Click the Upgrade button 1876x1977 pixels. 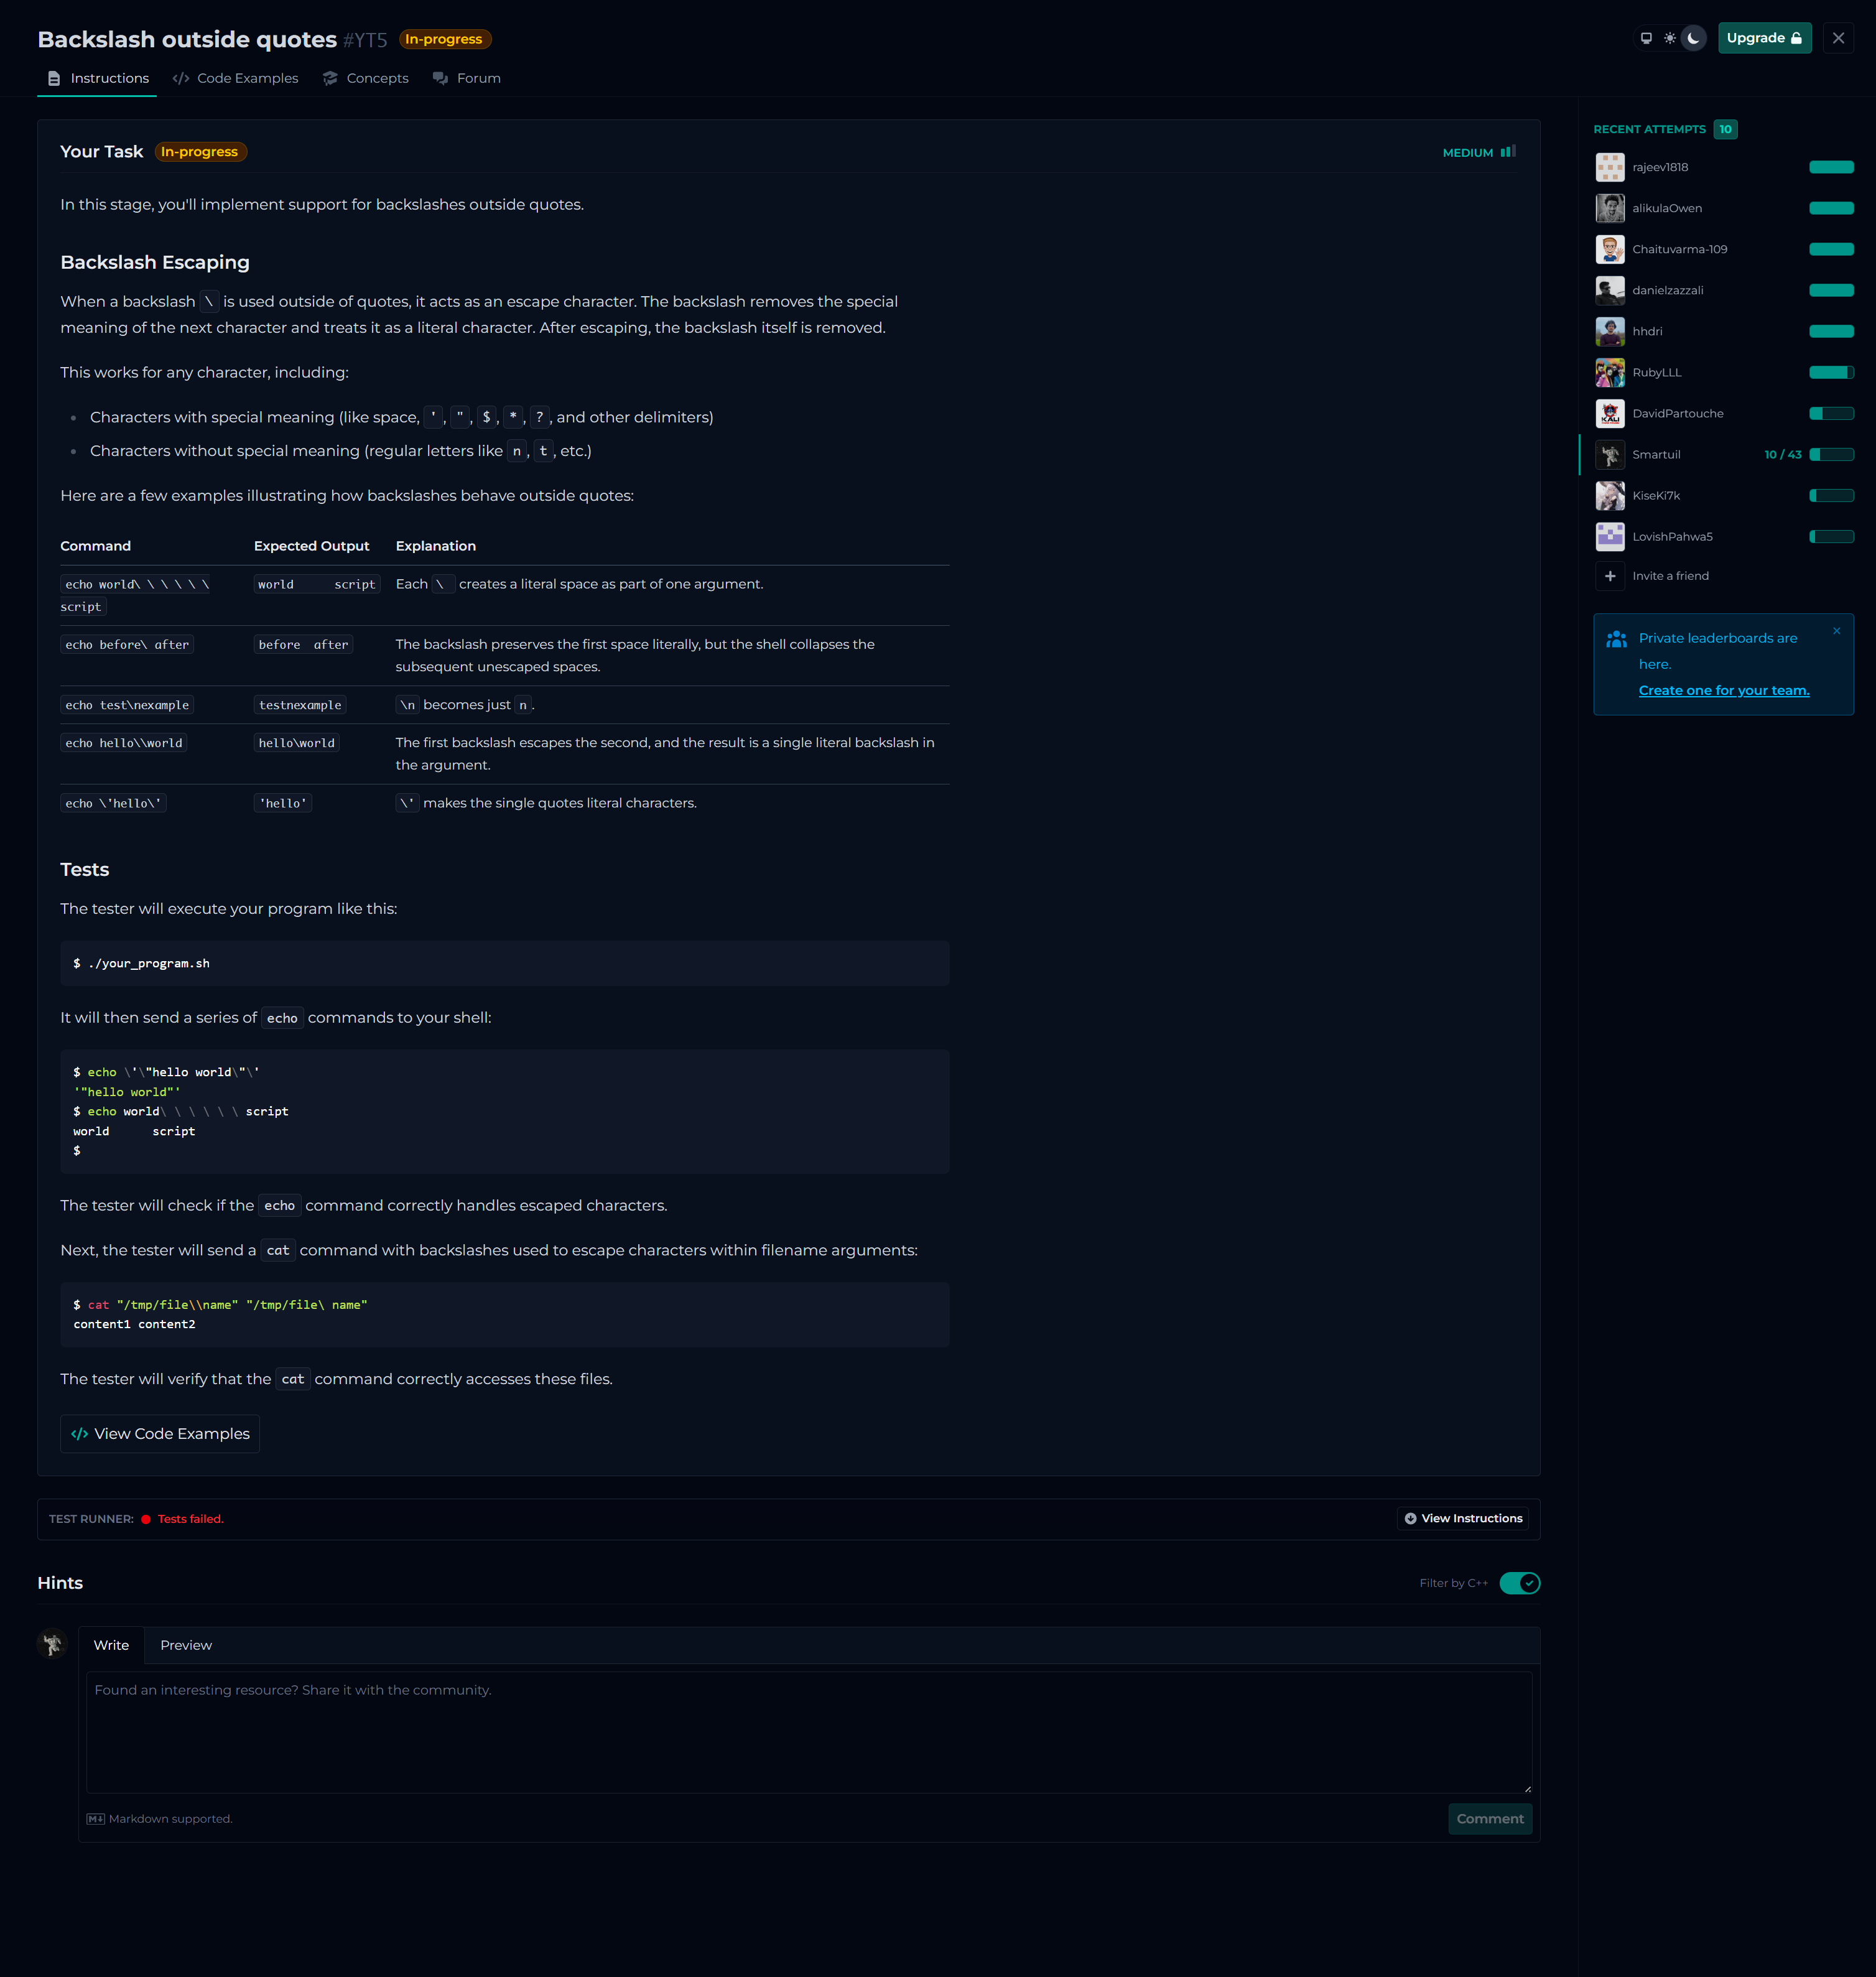(1764, 38)
